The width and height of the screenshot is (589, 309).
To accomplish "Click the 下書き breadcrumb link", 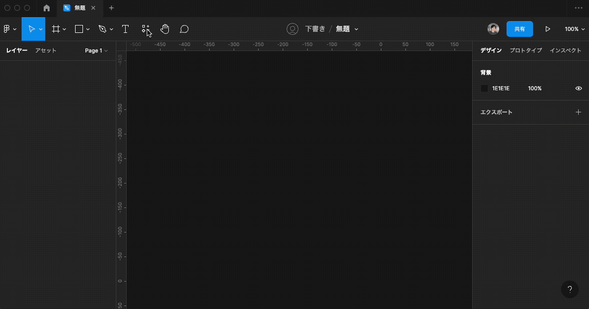I will coord(315,29).
